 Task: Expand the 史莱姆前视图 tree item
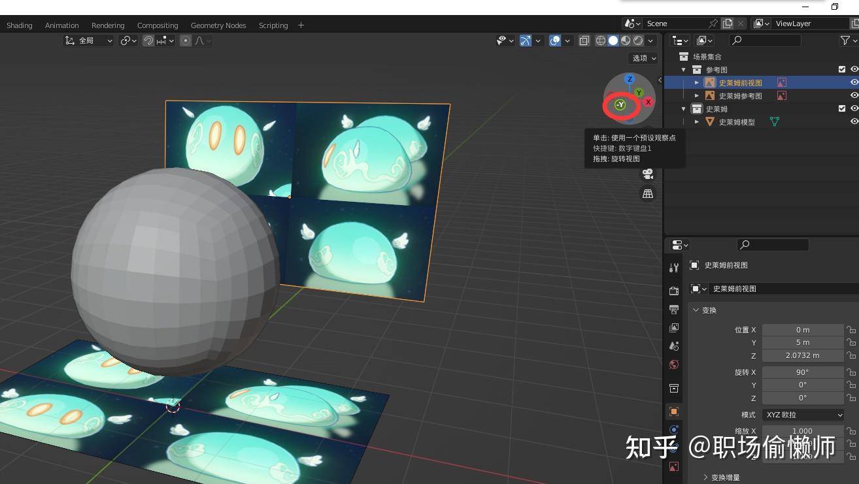(697, 83)
